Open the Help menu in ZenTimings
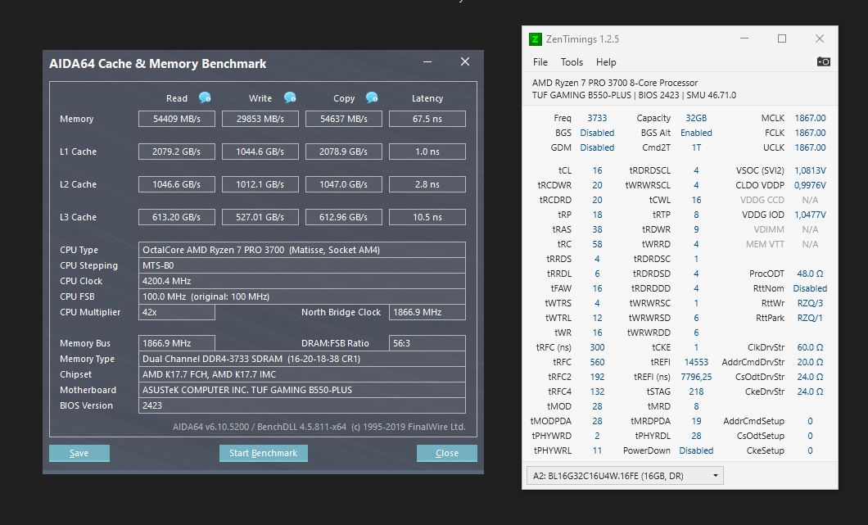 (606, 62)
